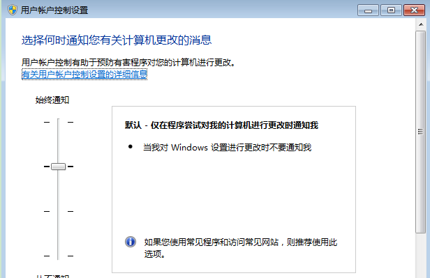430x278 pixels.
Task: Click the window title '用户帐户控制设置'
Action: pos(54,10)
